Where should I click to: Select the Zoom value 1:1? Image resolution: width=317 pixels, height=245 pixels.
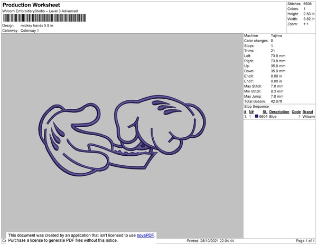(306, 24)
